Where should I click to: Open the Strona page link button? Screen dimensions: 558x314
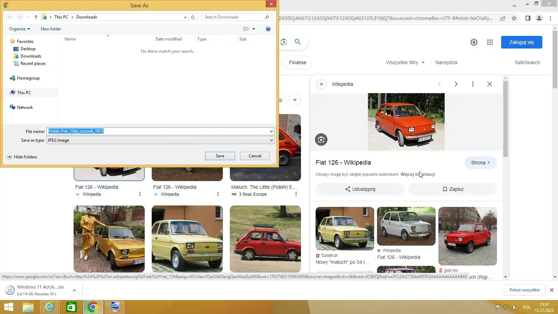(x=481, y=163)
